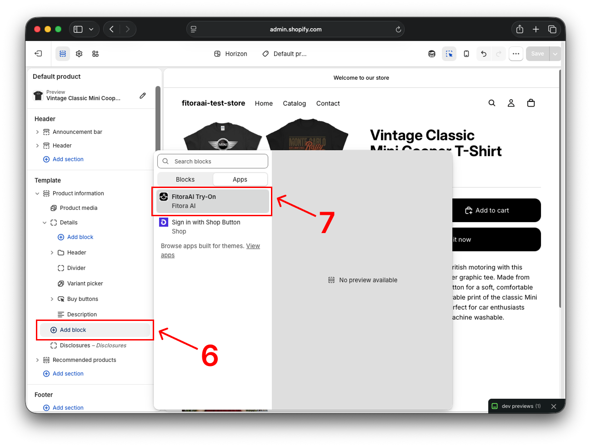Click the Add to cart button
The image size is (591, 447).
pyautogui.click(x=496, y=210)
